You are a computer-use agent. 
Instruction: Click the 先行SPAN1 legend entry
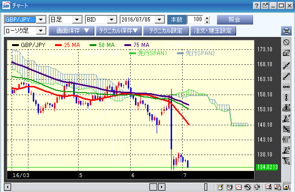pos(148,53)
